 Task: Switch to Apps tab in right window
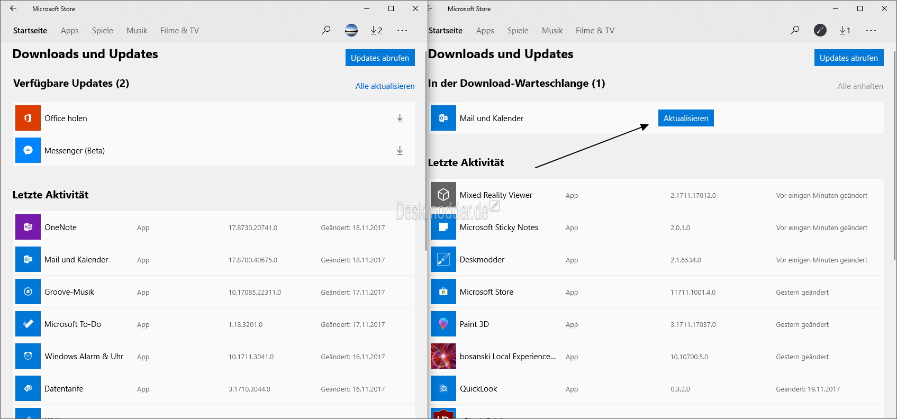(x=485, y=31)
